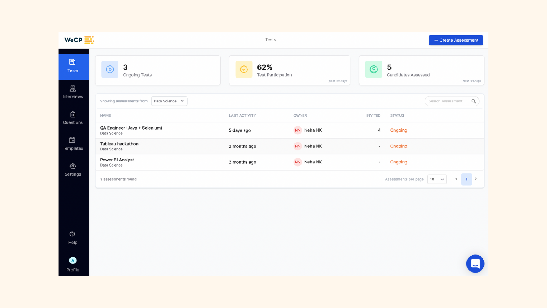Click NN avatar in QA Engineer row

pos(298,130)
